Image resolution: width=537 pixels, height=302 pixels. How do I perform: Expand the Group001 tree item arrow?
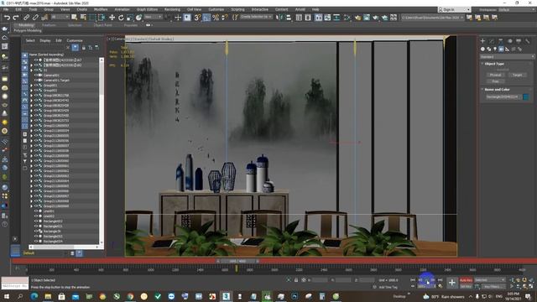coord(32,86)
